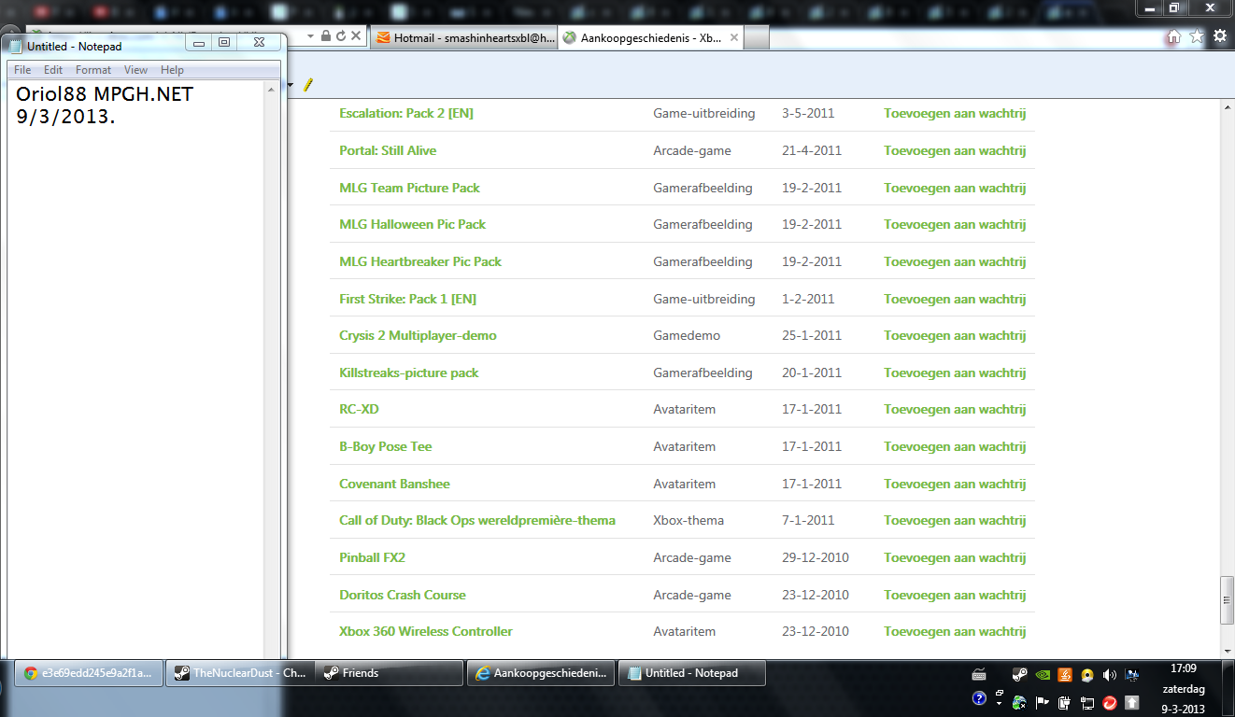Open B-Boy Pose Tee link
Image resolution: width=1235 pixels, height=717 pixels.
[x=386, y=446]
